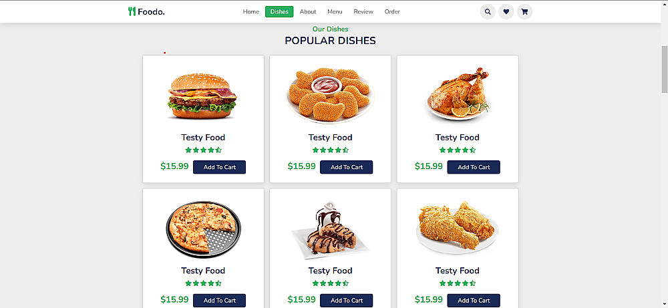The image size is (668, 308).
Task: Click the chocolate dessert image
Action: [x=331, y=230]
